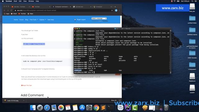The width and height of the screenshot is (199, 112).
Task: Open Trash in the Dock
Action: pos(166,108)
